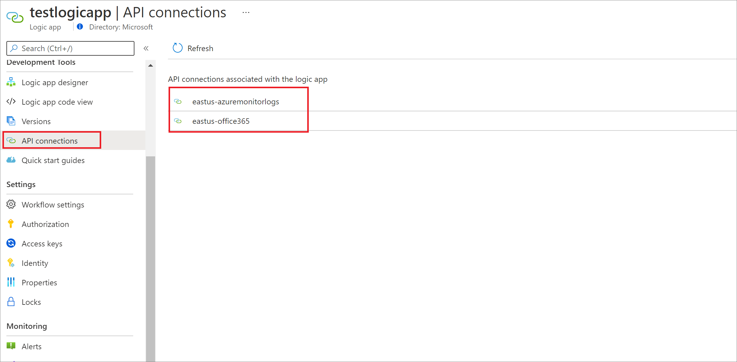Viewport: 737px width, 362px height.
Task: Click the Alerts icon under Monitoring
Action: point(11,346)
